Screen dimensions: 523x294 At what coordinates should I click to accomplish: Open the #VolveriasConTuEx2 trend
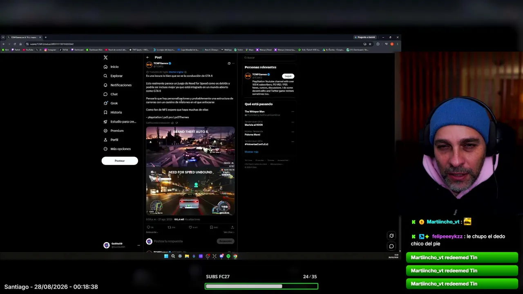click(257, 144)
